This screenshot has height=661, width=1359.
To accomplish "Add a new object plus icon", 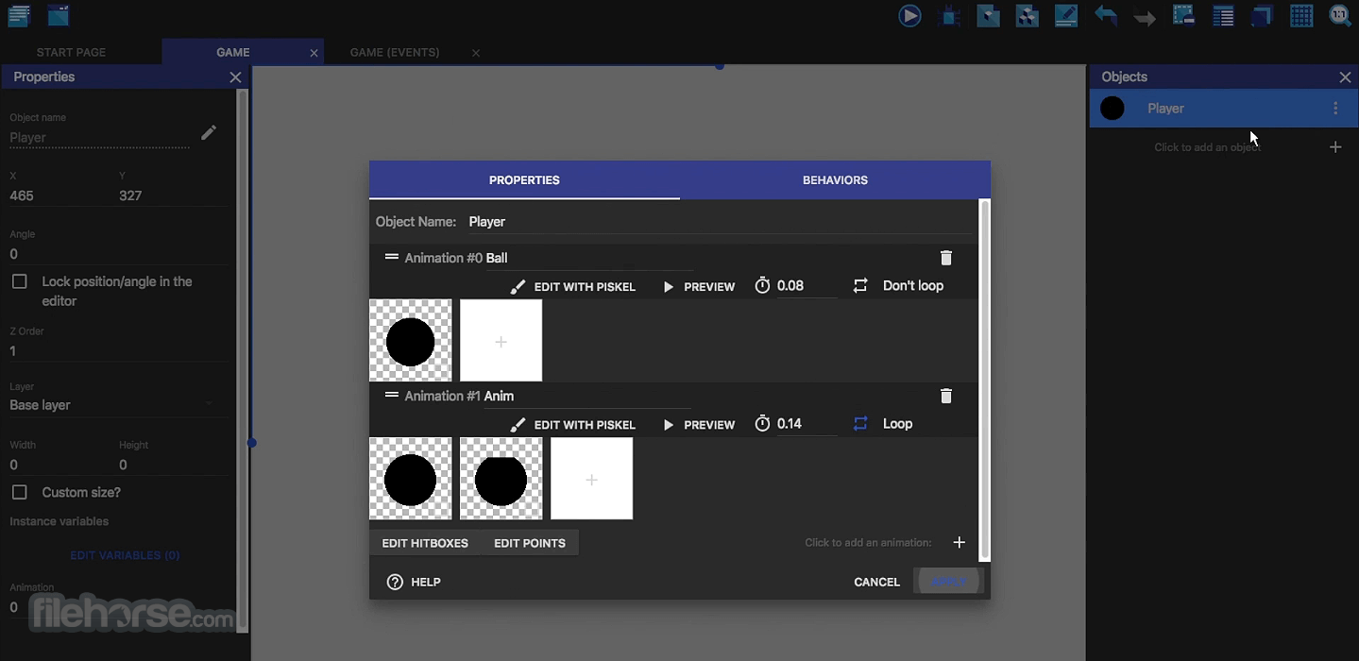I will coord(1335,147).
